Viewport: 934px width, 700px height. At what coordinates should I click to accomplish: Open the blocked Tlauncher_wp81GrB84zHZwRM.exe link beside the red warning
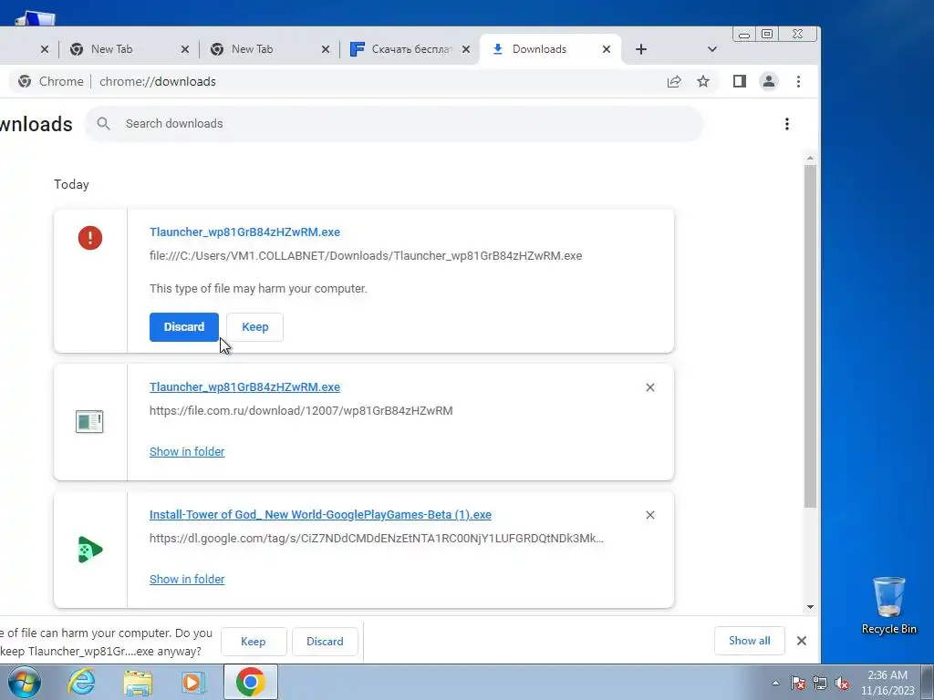244,232
